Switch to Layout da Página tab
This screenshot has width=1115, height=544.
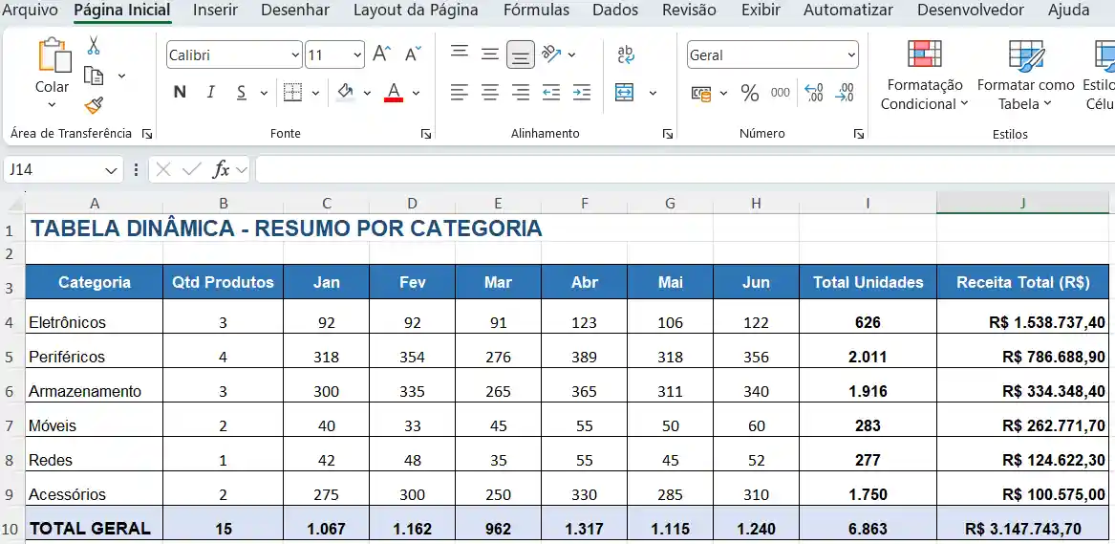(x=416, y=10)
